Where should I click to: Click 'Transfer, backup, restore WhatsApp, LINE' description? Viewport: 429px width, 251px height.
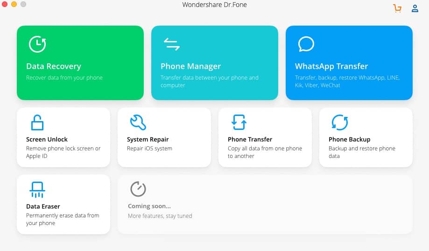coord(347,81)
